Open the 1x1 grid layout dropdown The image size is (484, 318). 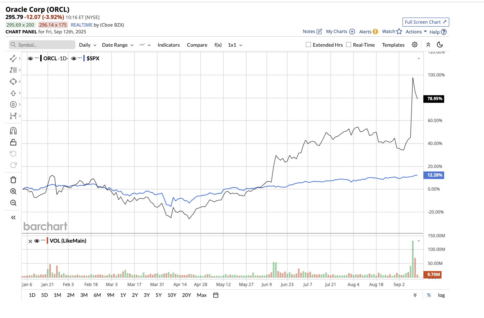[x=235, y=45]
